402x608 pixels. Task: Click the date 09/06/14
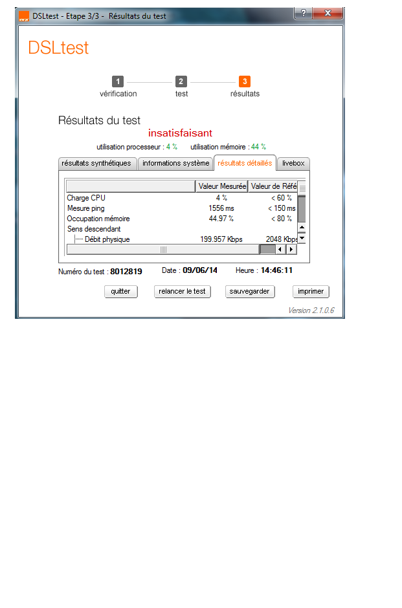point(200,270)
